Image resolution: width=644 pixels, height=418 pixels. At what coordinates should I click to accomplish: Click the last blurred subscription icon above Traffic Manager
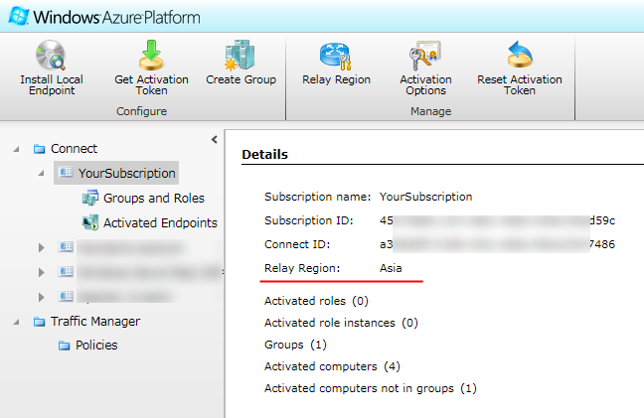click(x=66, y=296)
